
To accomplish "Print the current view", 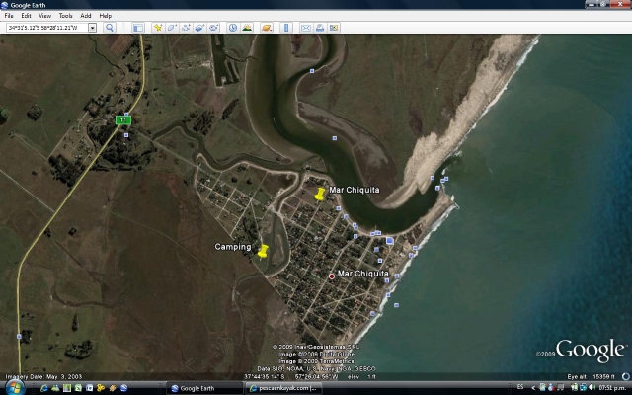I will (320, 28).
